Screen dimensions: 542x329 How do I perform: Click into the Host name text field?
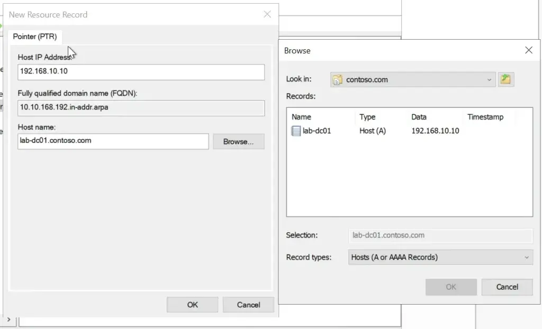coord(113,141)
